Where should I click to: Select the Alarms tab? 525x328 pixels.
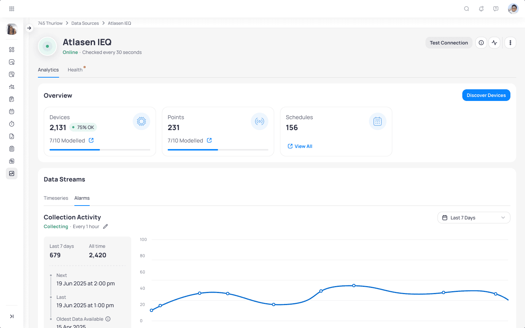pos(82,198)
